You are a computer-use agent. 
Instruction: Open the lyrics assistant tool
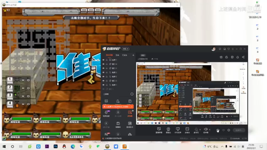coord(130,124)
